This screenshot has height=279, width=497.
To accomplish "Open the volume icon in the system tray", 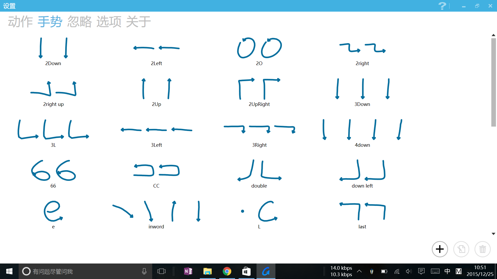I will click(409, 271).
